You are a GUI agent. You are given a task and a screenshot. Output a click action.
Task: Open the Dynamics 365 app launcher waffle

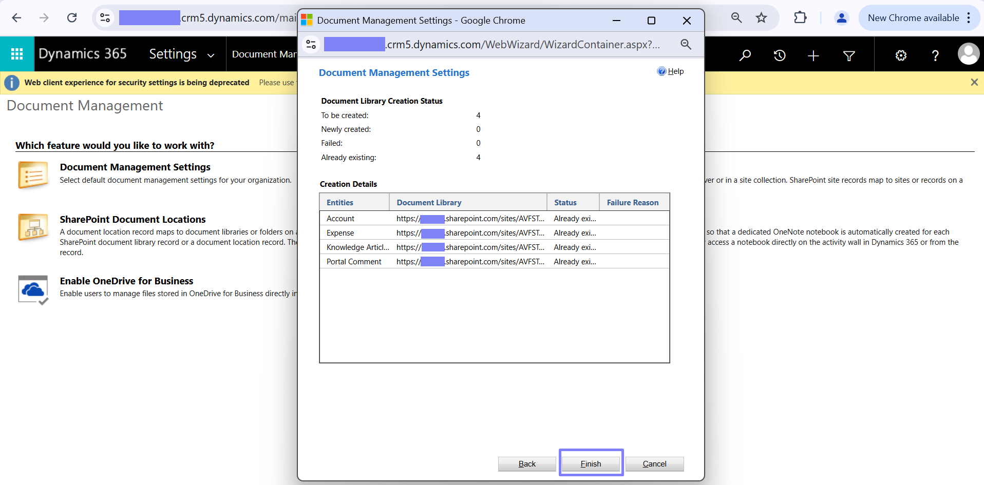(17, 54)
